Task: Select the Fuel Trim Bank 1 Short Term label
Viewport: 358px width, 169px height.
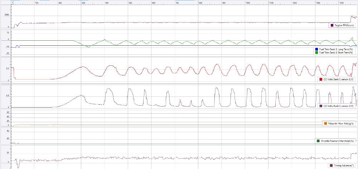Action: tap(336, 53)
